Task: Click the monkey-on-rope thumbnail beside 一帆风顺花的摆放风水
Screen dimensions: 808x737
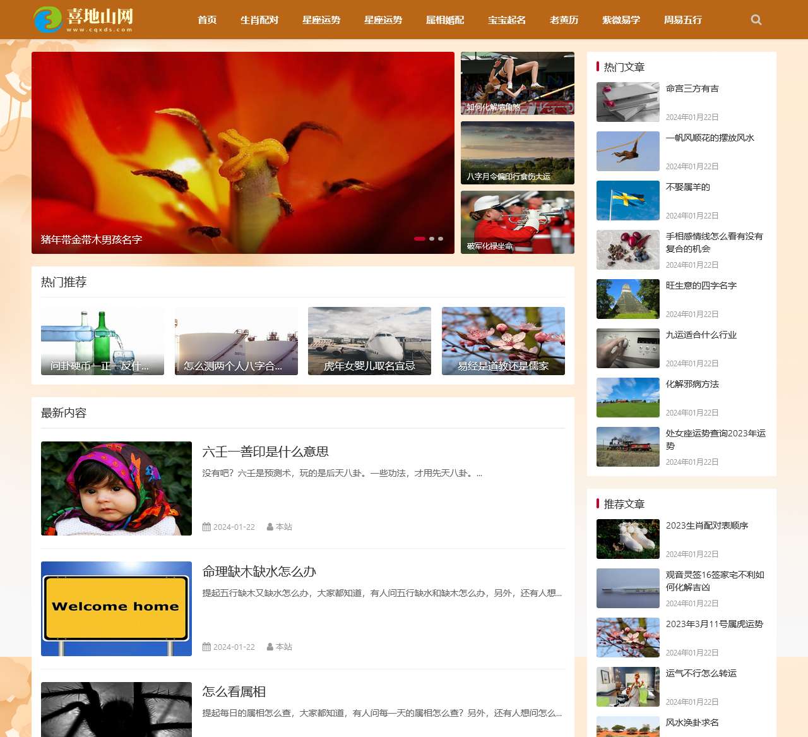Action: point(628,151)
